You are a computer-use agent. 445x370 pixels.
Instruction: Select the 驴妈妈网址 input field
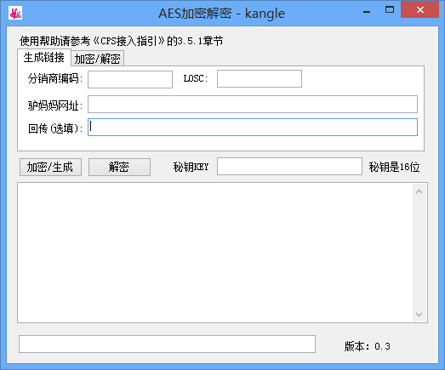(x=253, y=104)
